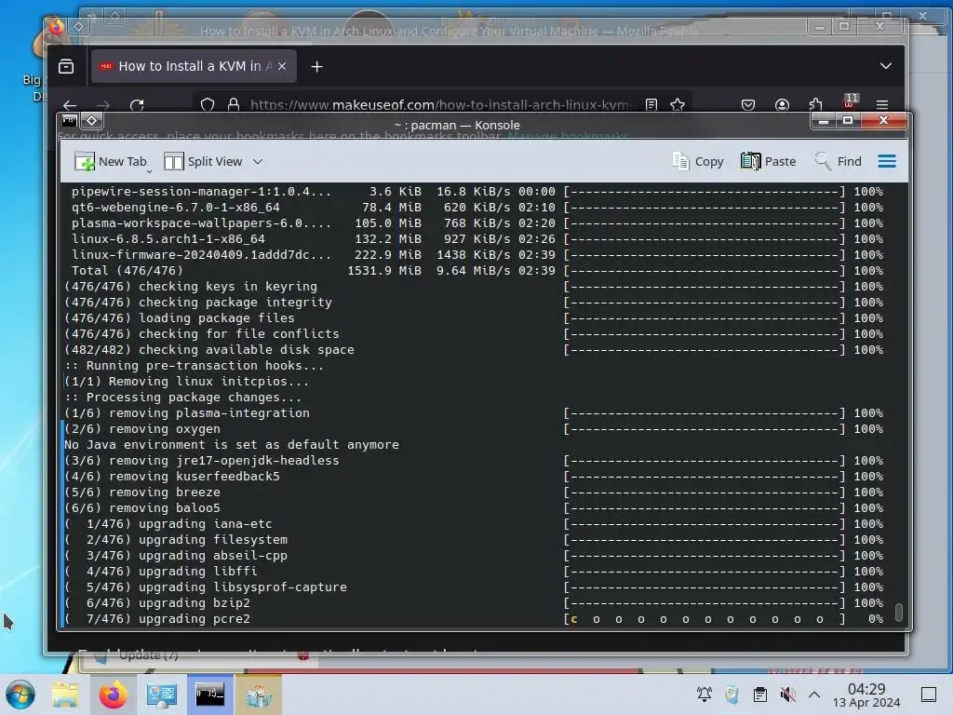Switch to Konsole terminal in taskbar
953x715 pixels.
pos(209,695)
